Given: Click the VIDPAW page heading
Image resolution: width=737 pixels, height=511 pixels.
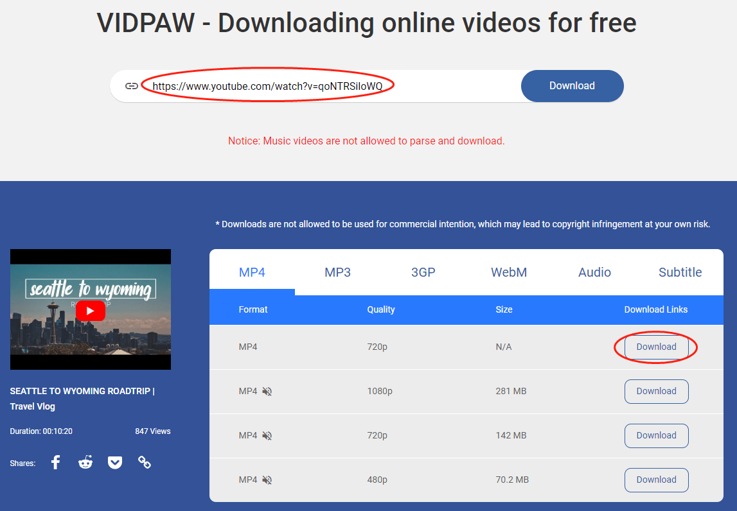Looking at the screenshot, I should pos(366,22).
